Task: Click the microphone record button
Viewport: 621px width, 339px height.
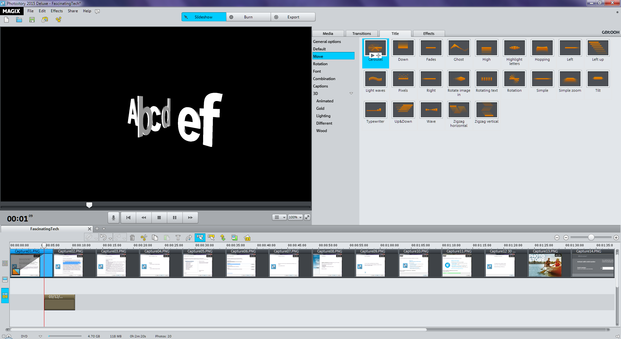Action: pos(113,218)
